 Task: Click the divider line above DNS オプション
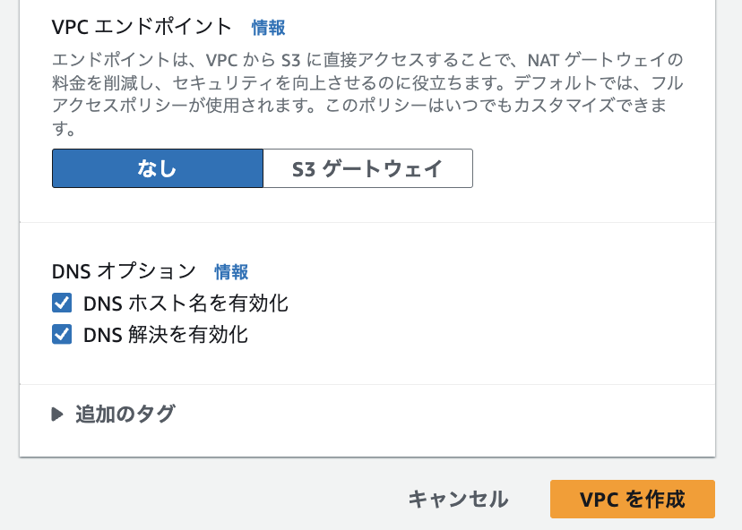click(367, 222)
